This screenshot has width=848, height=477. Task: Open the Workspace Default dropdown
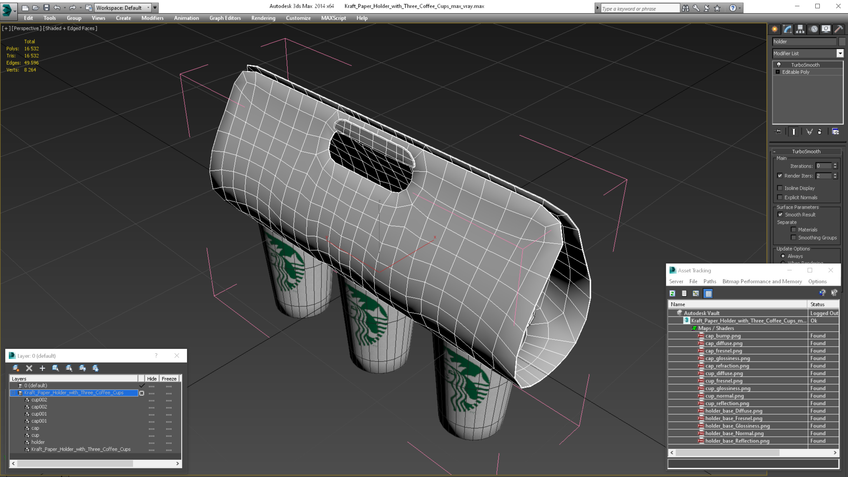[x=123, y=8]
